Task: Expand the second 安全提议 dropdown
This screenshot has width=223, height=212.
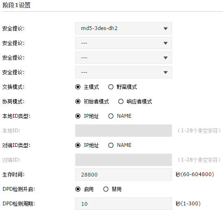Action: 124,43
